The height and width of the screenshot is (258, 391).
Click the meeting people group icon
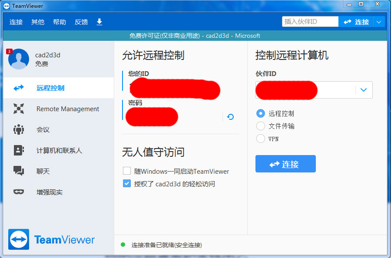tap(19, 129)
